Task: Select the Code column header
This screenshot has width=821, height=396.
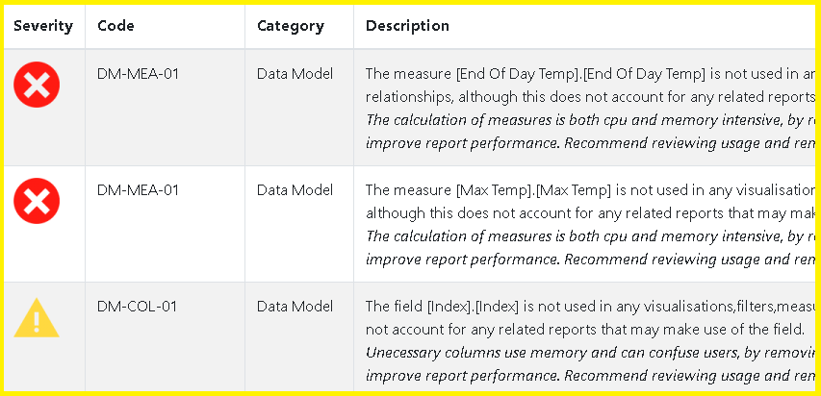Action: point(115,26)
